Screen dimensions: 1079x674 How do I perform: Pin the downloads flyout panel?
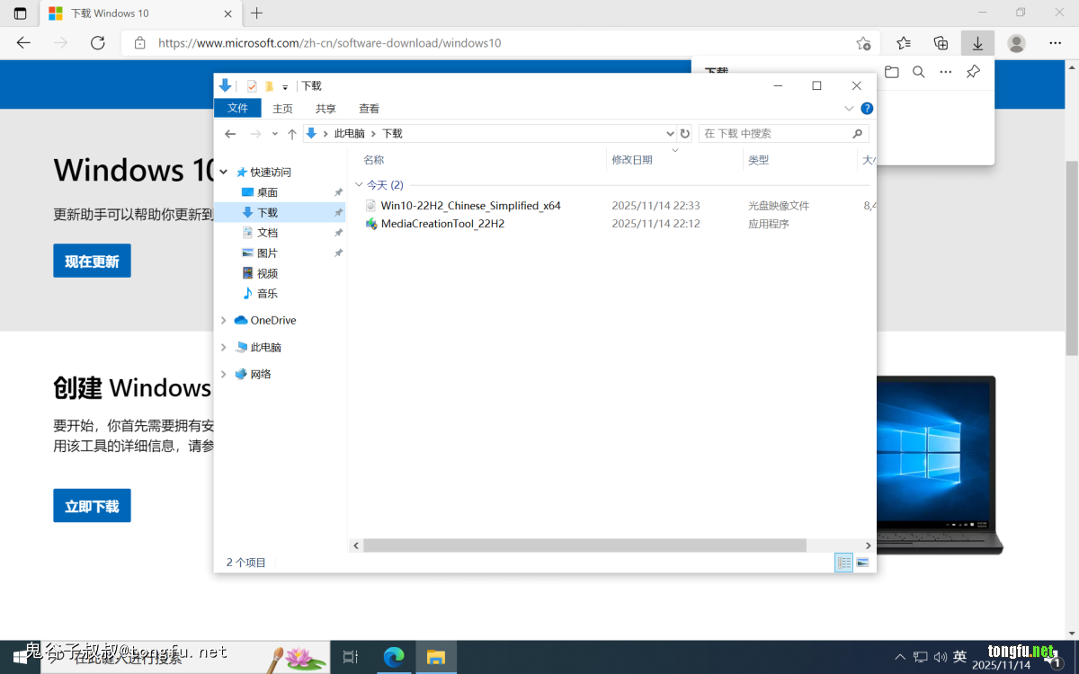973,72
